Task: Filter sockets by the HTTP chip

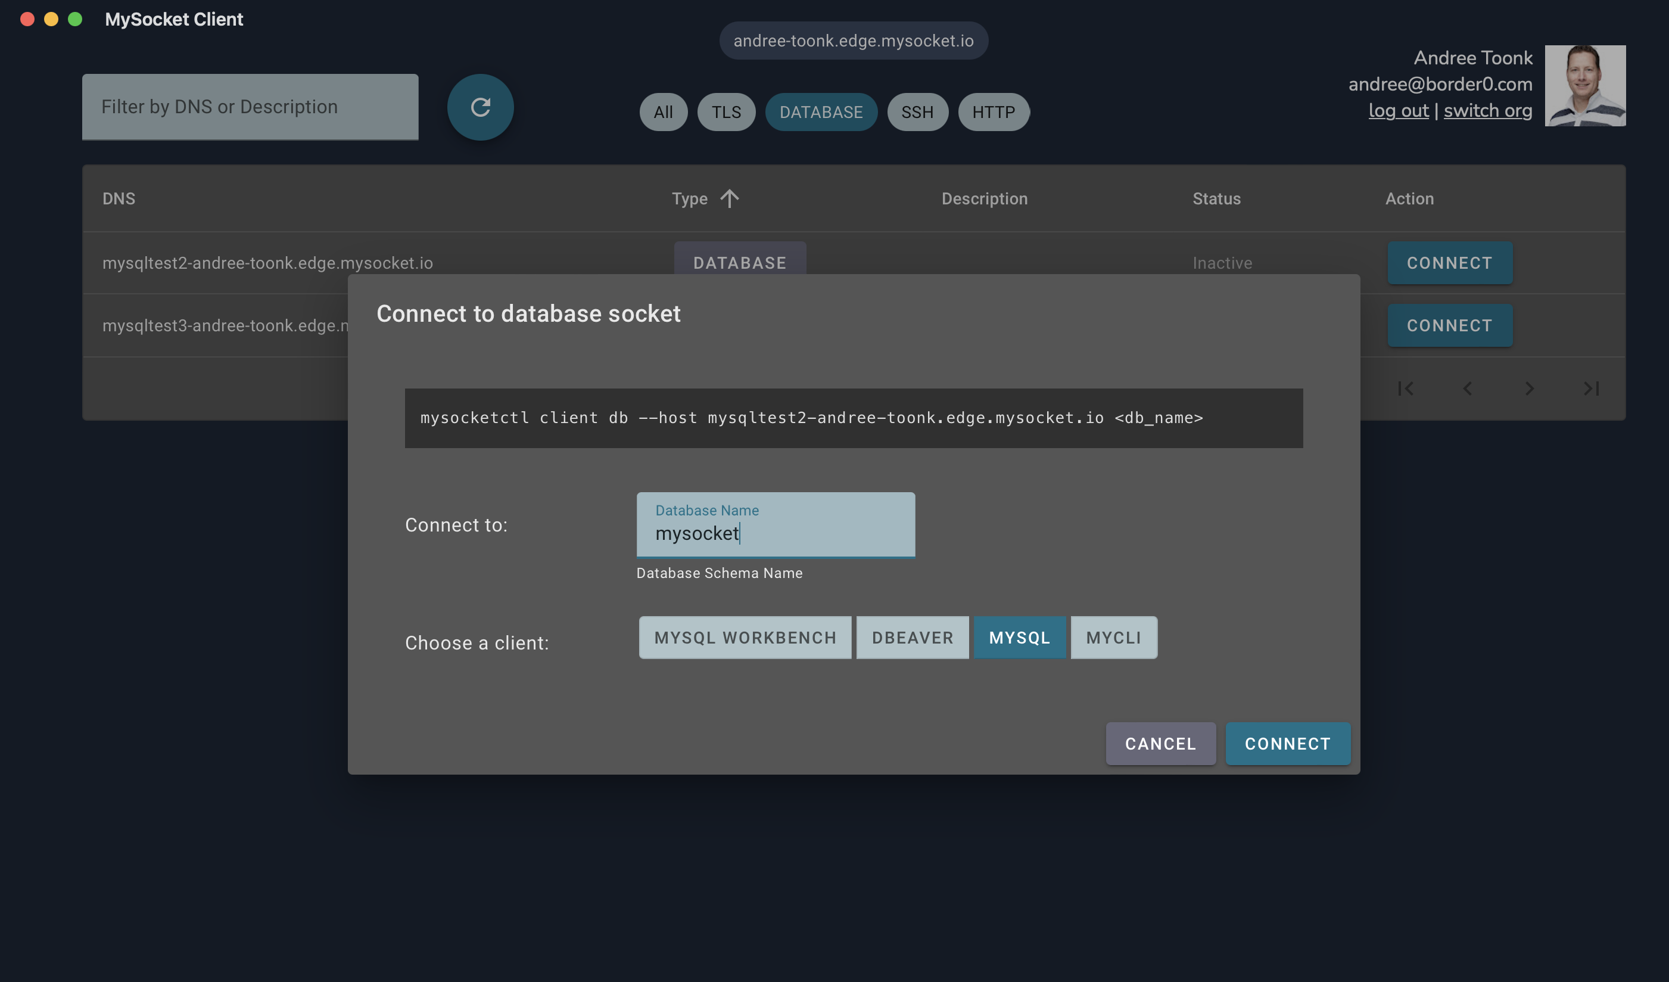Action: 993,112
